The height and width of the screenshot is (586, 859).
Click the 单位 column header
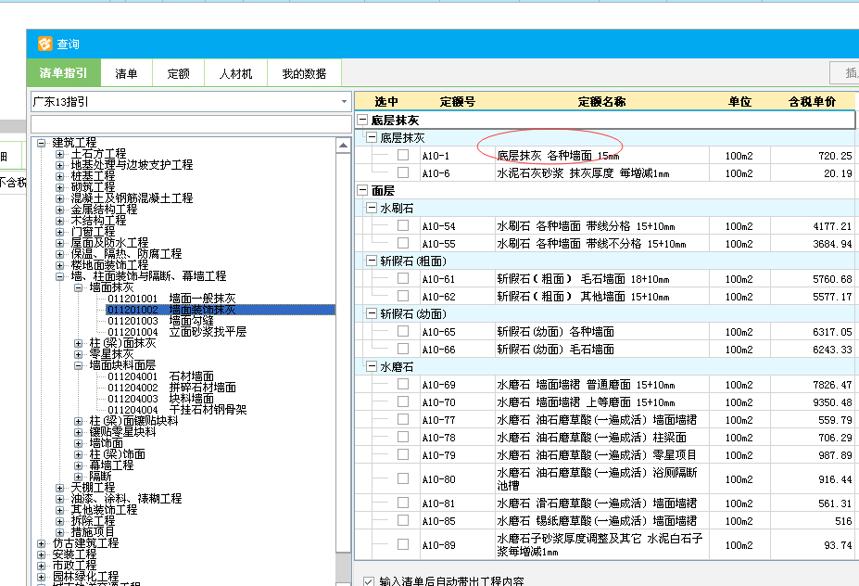tap(739, 101)
